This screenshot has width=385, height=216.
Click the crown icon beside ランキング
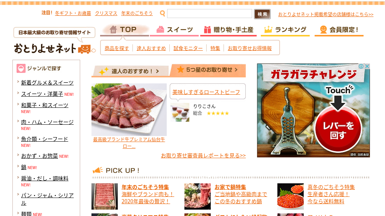point(268,29)
